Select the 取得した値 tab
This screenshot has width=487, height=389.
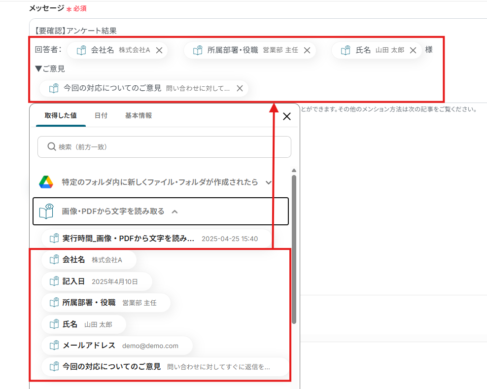(61, 115)
